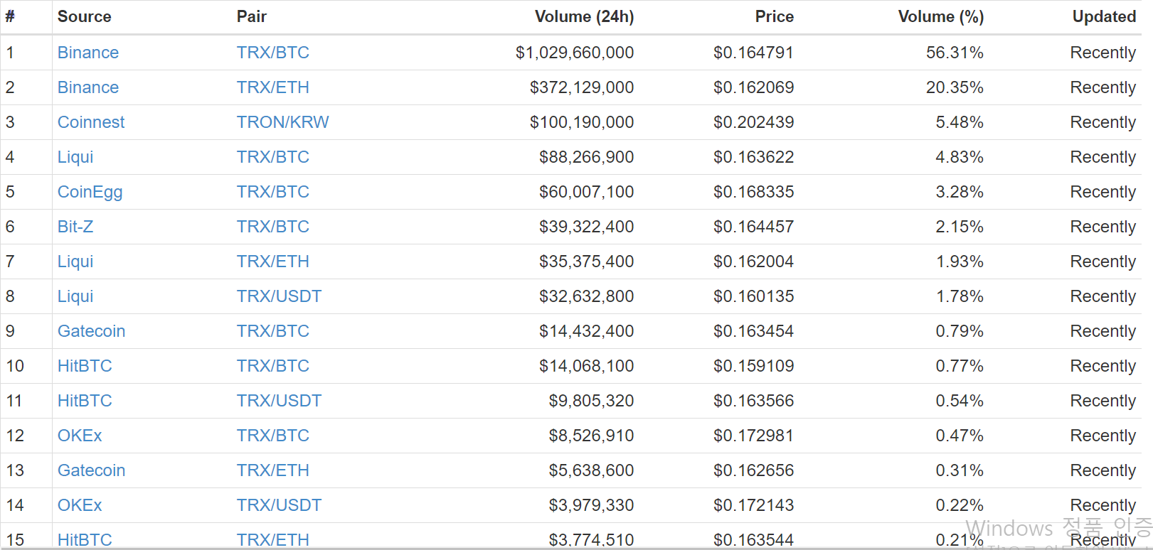Select the $14,432,400 volume cell
Screen dimensions: 1153x550
click(587, 331)
